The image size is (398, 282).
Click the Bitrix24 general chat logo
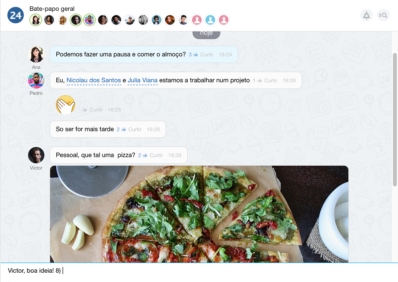(16, 15)
